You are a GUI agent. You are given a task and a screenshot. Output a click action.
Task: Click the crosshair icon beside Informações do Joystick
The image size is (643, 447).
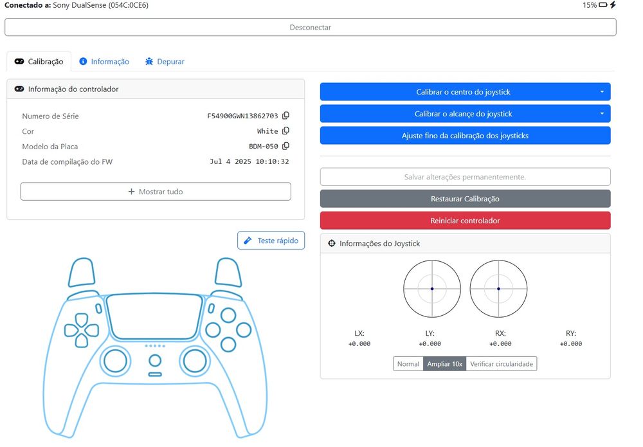click(332, 244)
